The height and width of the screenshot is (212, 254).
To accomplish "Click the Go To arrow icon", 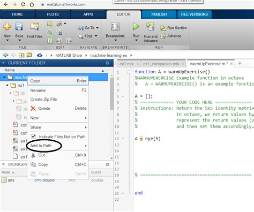I will click(x=80, y=28).
